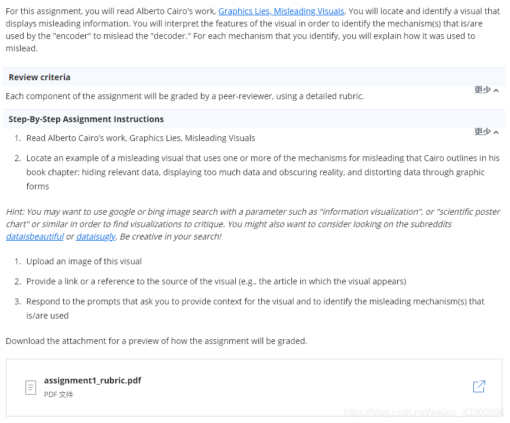The height and width of the screenshot is (423, 510).
Task: Click the collapse arrow for Step-By-Step Instructions
Action: click(x=495, y=131)
